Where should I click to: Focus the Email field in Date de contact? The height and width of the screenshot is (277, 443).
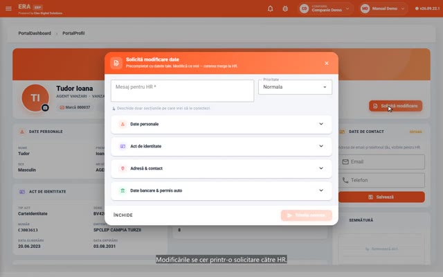[381, 162]
